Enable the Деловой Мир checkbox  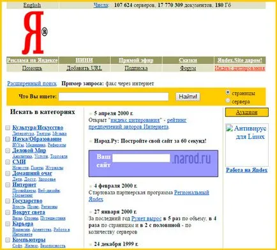click(x=8, y=150)
